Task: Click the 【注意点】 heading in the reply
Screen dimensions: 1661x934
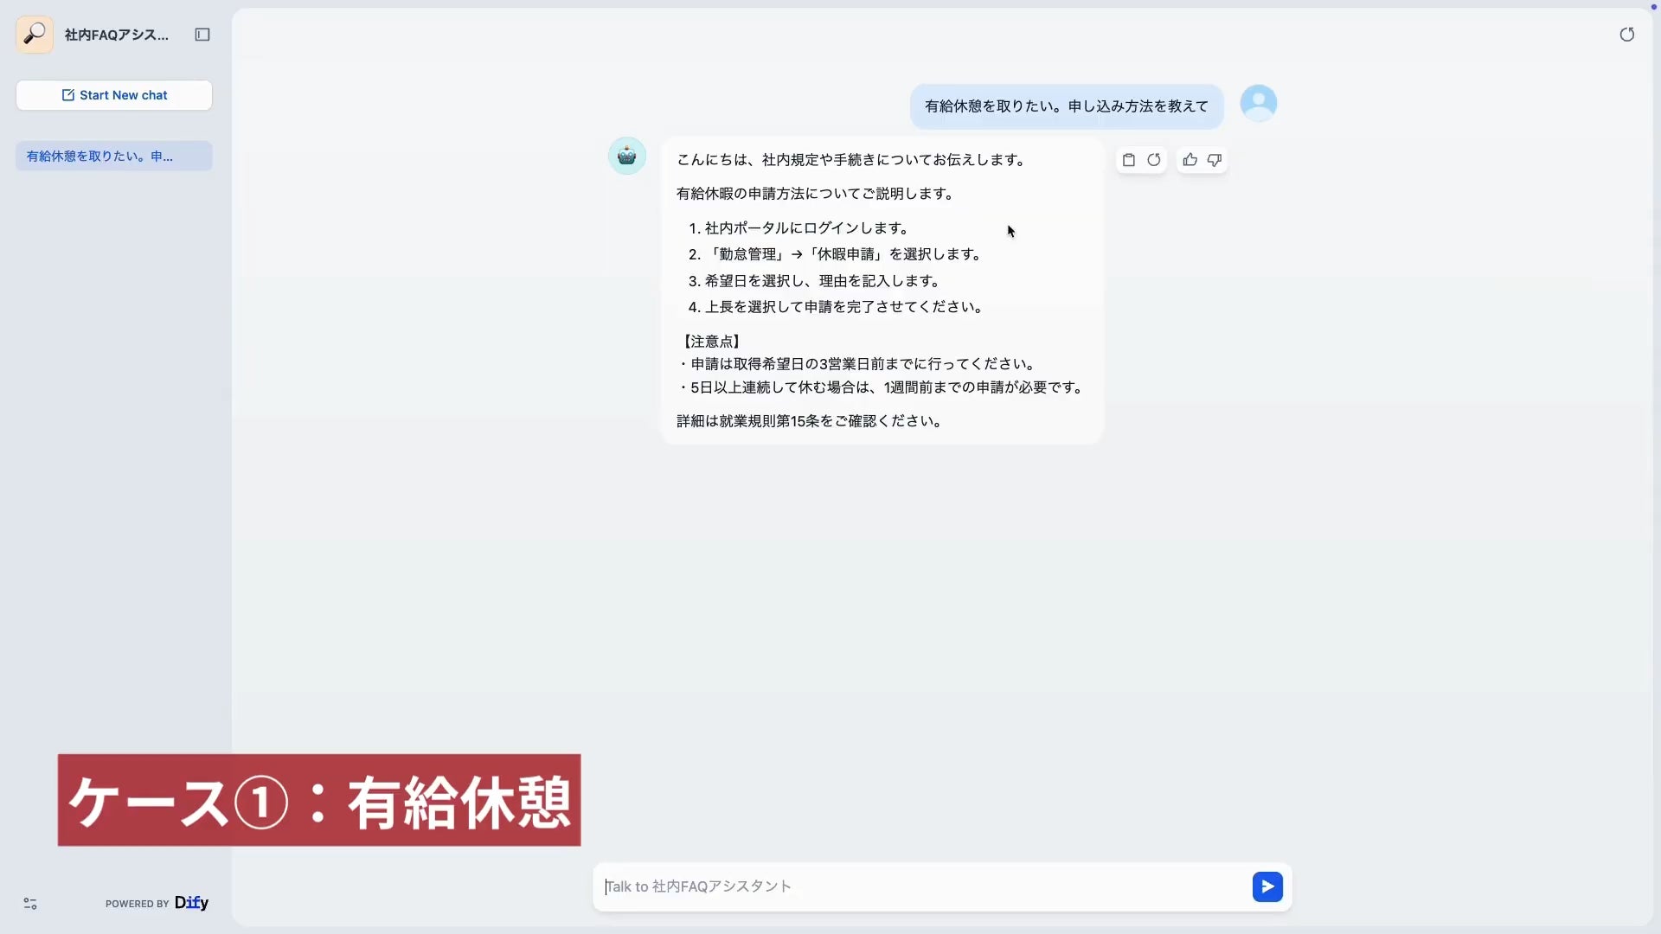Action: 710,342
